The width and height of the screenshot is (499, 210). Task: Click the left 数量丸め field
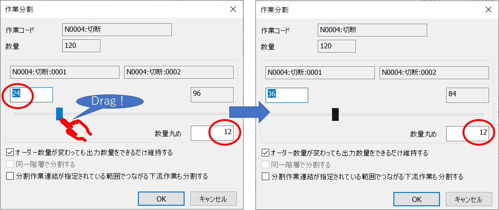[212, 133]
